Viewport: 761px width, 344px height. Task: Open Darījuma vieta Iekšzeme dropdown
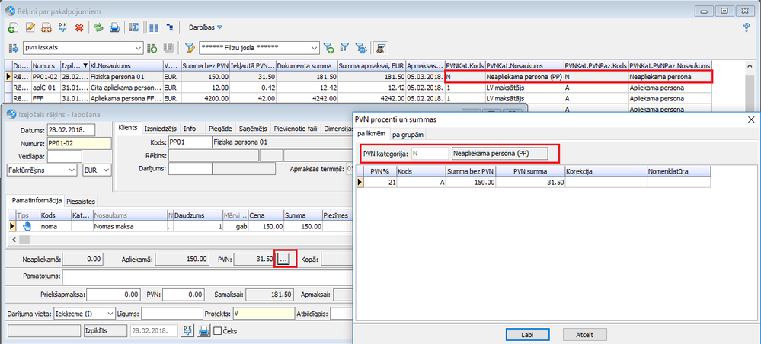pyautogui.click(x=110, y=314)
